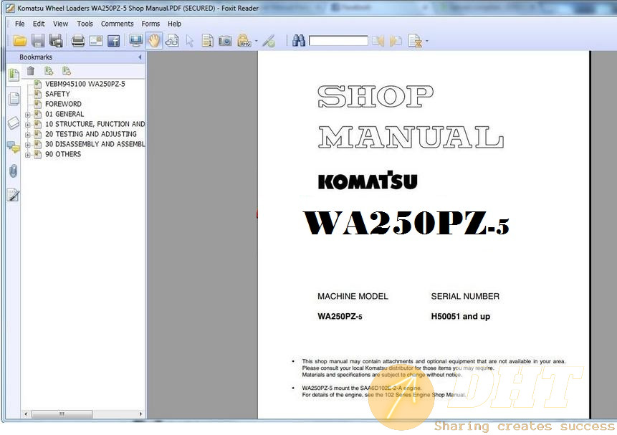Select the 01 GENERAL bookmark label
This screenshot has height=435, width=617.
64,114
